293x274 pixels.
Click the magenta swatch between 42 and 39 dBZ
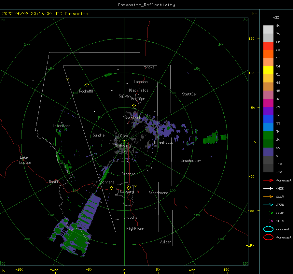pos(268,103)
